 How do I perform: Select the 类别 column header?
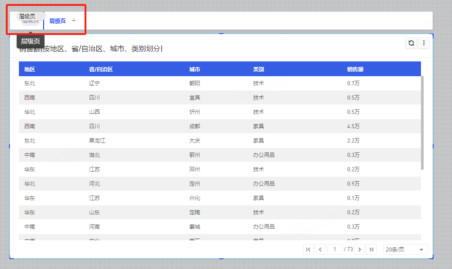[259, 69]
